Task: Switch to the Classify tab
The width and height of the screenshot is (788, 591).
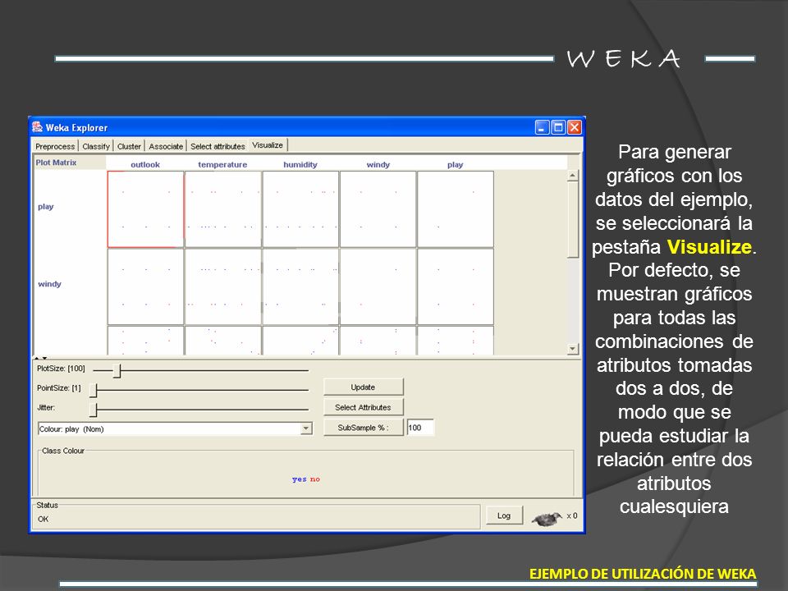Action: click(96, 146)
